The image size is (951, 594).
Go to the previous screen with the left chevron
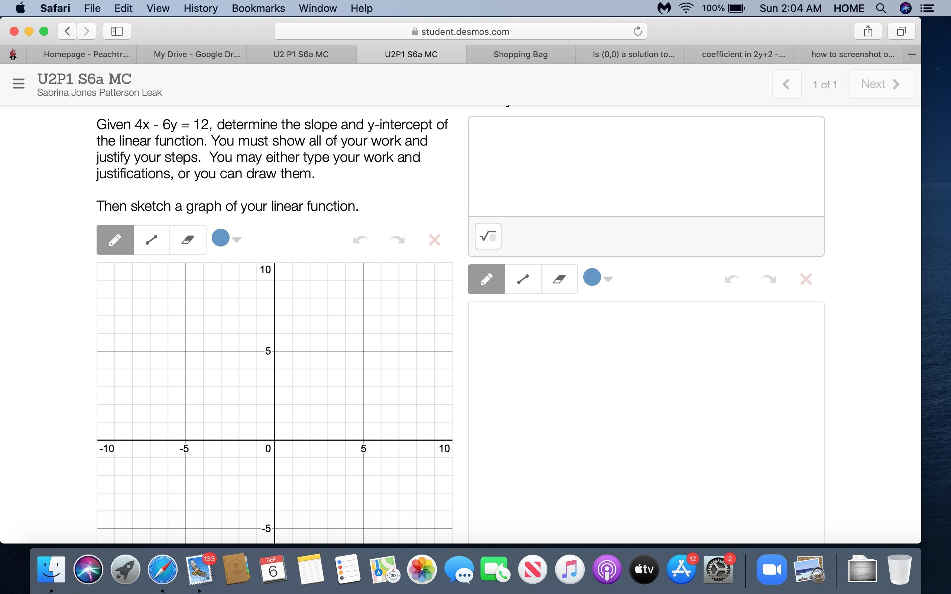(786, 84)
